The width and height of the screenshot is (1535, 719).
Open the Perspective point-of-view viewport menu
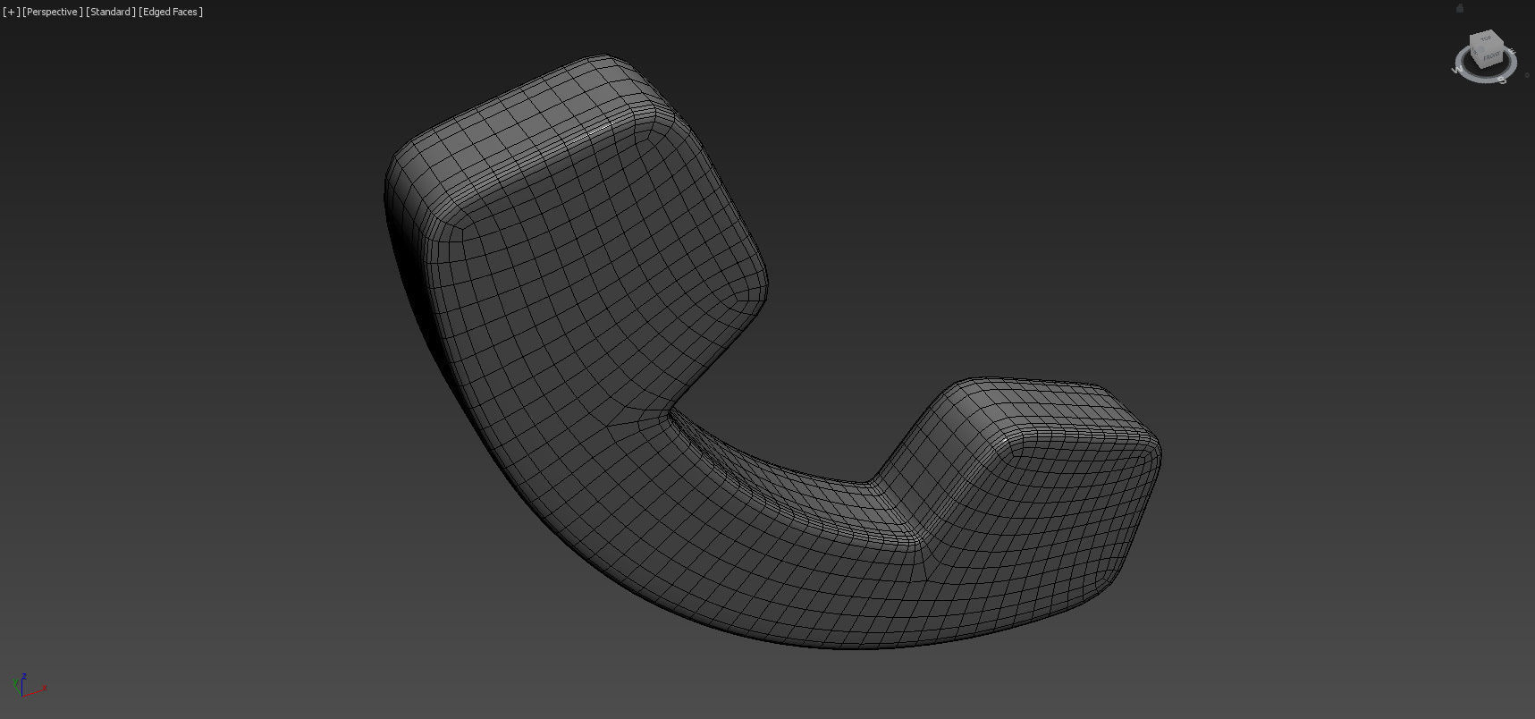coord(53,12)
